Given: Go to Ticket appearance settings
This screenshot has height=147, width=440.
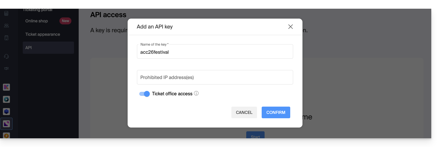Looking at the screenshot, I should coord(43,34).
